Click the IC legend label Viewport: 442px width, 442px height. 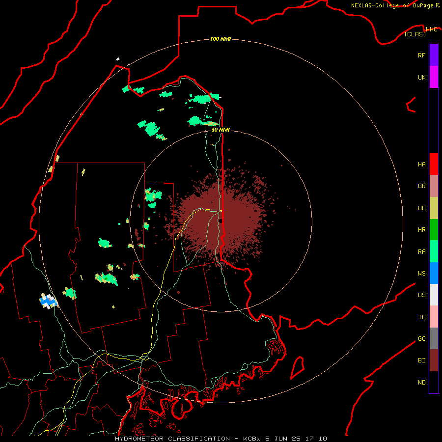pyautogui.click(x=421, y=317)
